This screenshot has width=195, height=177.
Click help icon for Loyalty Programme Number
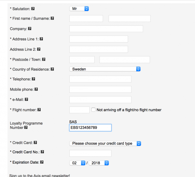click(x=26, y=127)
